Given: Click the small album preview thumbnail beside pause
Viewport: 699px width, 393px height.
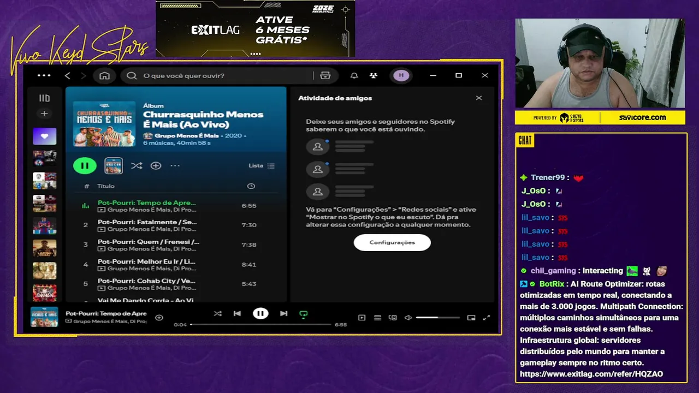Looking at the screenshot, I should (114, 165).
